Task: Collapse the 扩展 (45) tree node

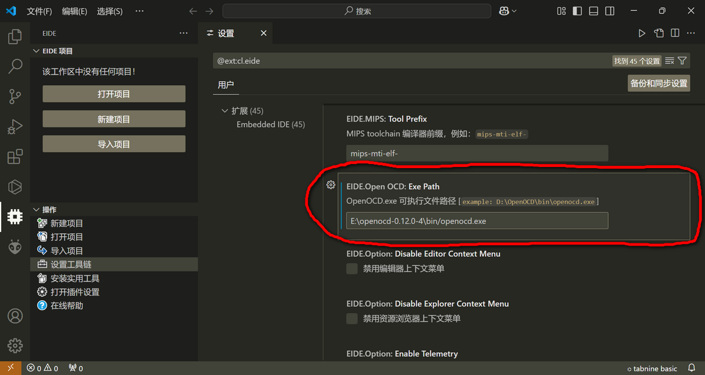Action: coord(224,111)
